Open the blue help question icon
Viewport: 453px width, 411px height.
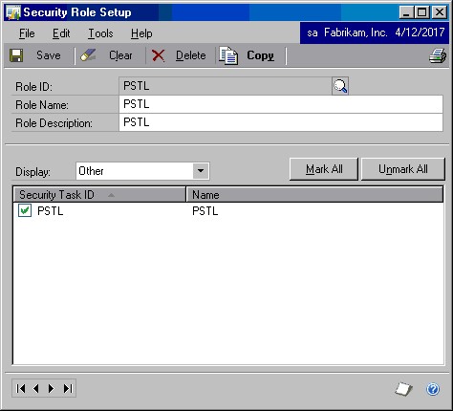(x=433, y=389)
